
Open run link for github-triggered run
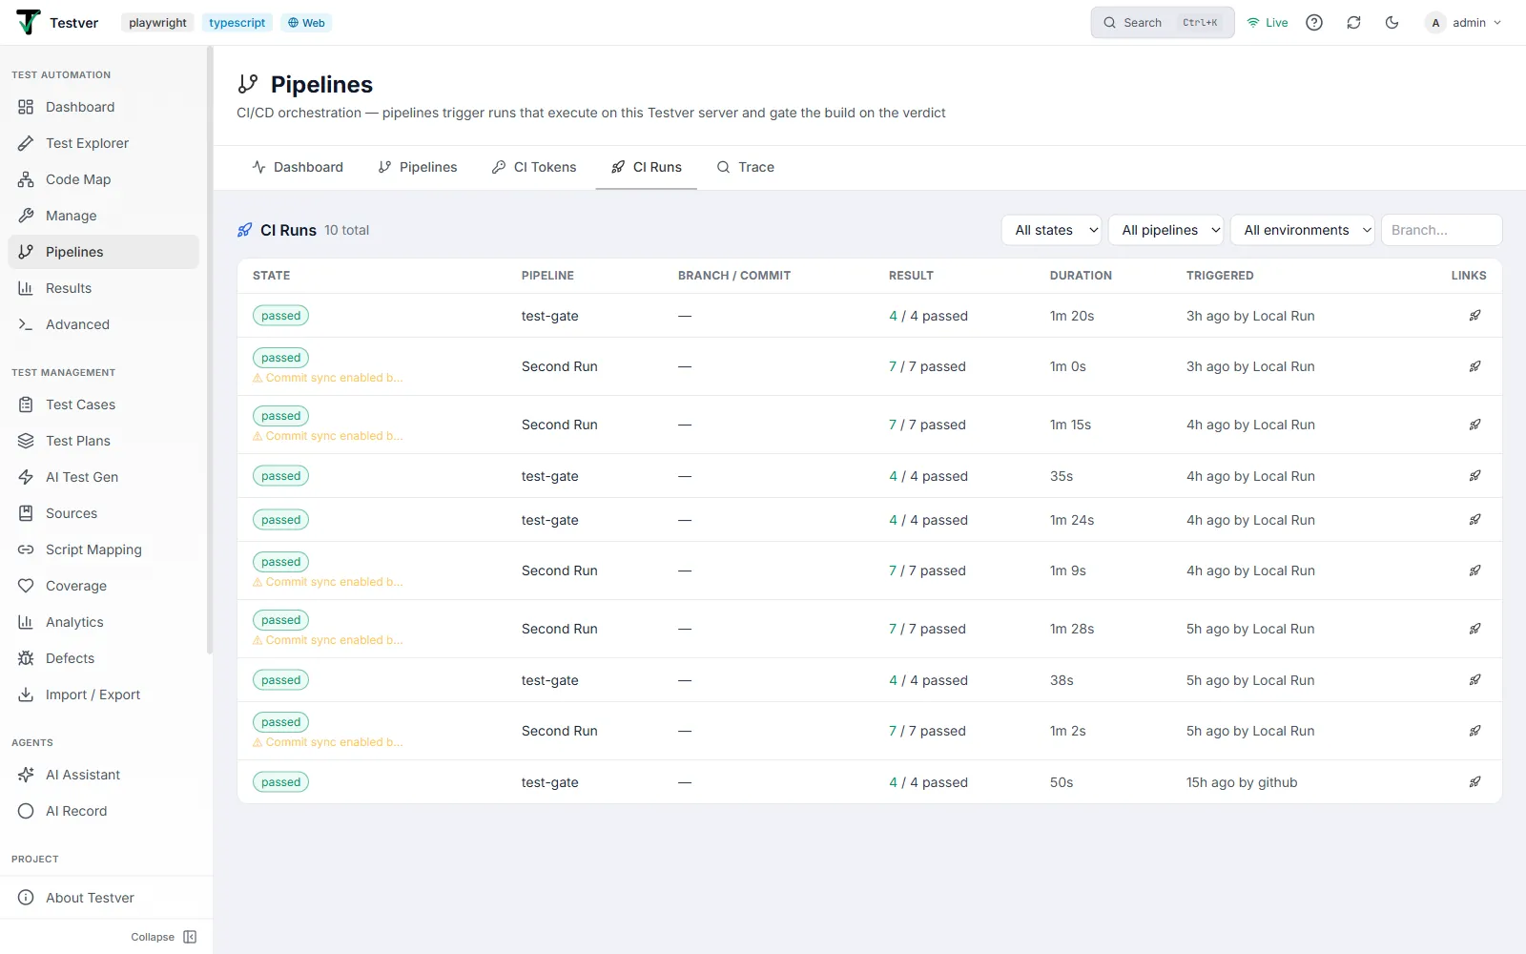[1474, 782]
